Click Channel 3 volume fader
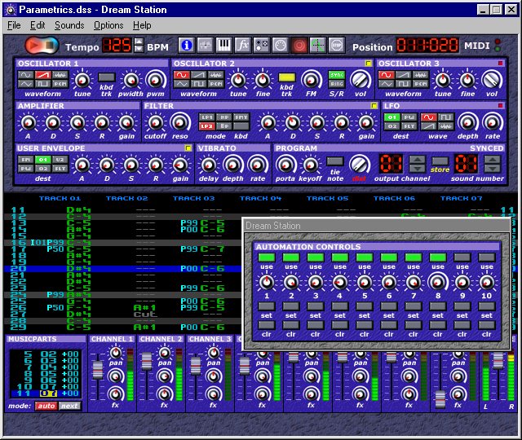522x440 pixels. click(196, 366)
